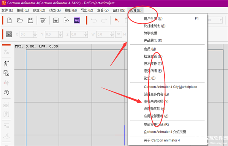The height and width of the screenshot is (146, 228).
Task: Click the Undo arrow
Action: [x=93, y=21]
